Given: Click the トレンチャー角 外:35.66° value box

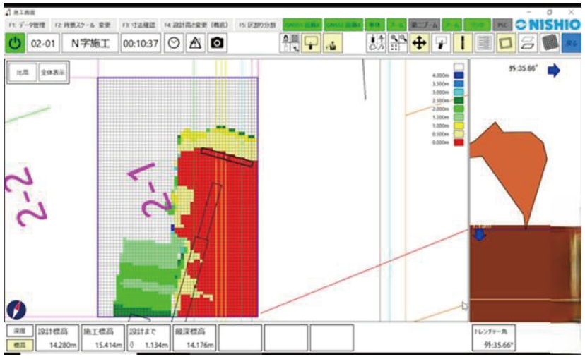Looking at the screenshot, I should [x=495, y=338].
